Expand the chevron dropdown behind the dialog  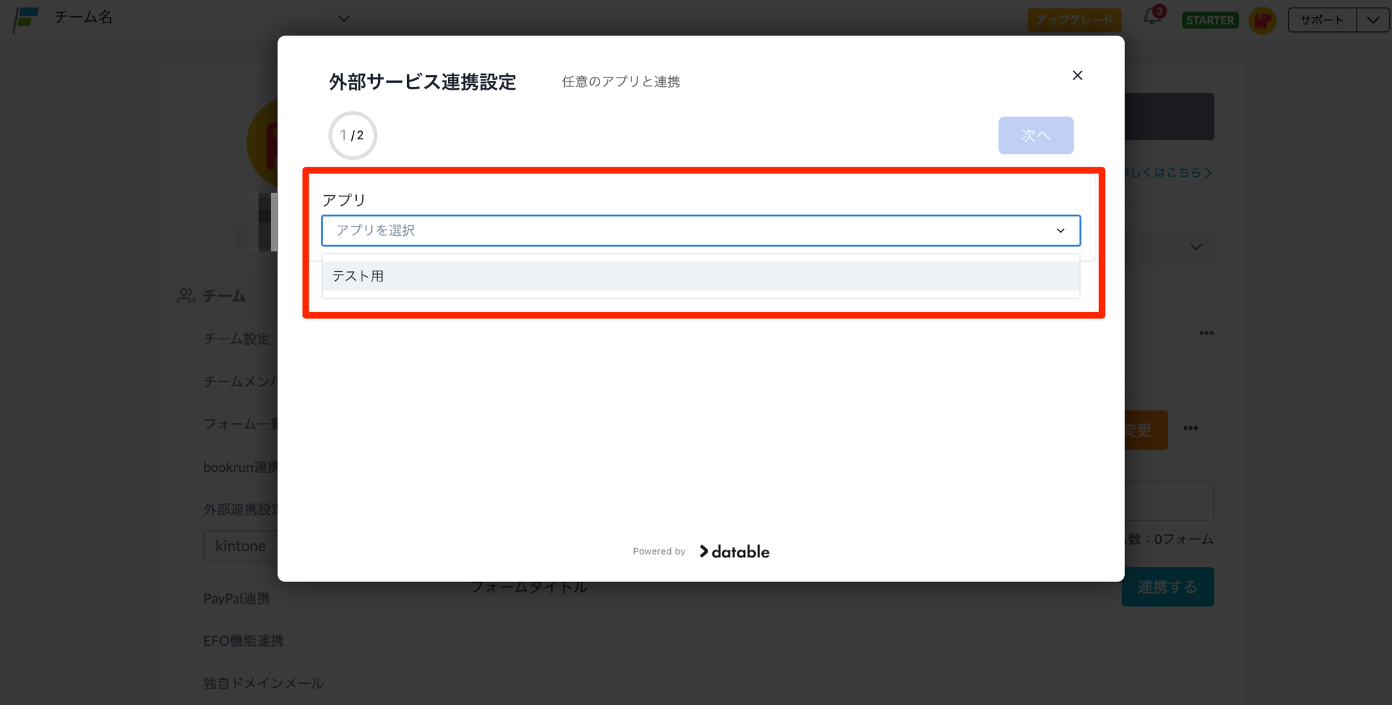tap(1196, 247)
